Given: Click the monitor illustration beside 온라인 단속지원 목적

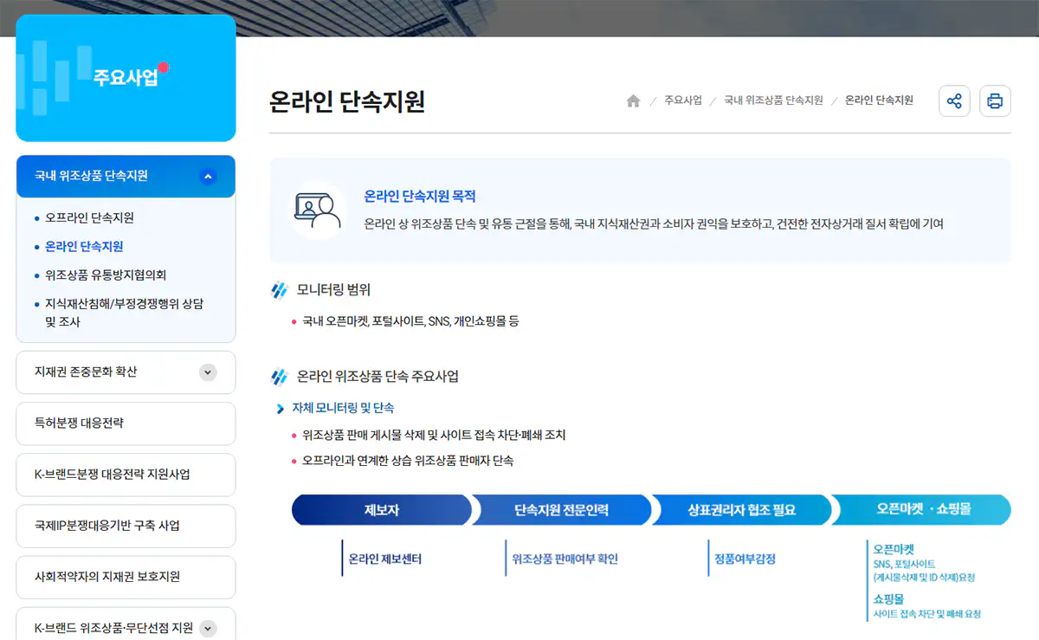Looking at the screenshot, I should coord(318,210).
